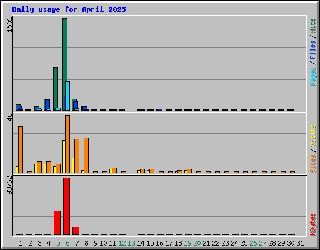320x250 pixels.
Task: Click day label 9 on the x-axis
Action: tap(96, 243)
